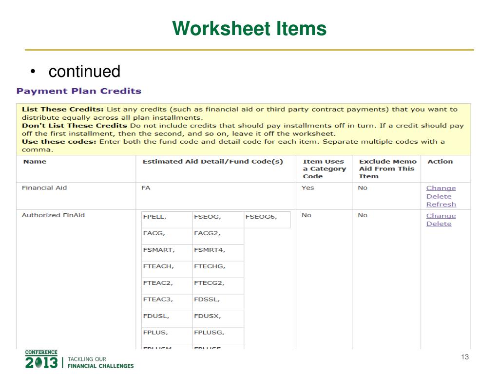
Task: Click Change link for Authorized FinAid row
Action: coord(441,216)
